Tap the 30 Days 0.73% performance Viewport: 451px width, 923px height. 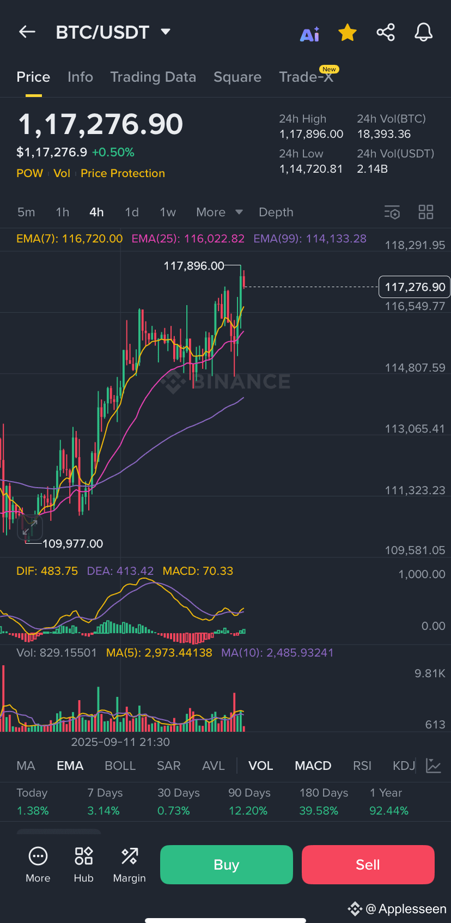[179, 801]
